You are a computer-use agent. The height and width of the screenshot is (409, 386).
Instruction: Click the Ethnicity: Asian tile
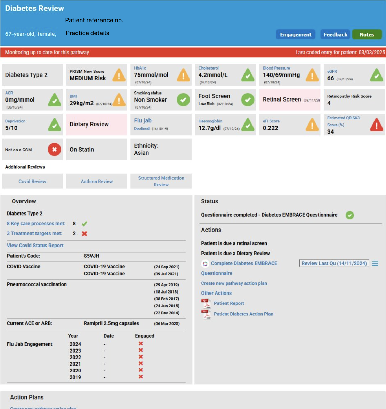(x=161, y=150)
